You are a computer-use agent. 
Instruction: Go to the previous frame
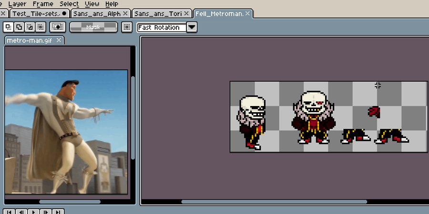(21, 212)
